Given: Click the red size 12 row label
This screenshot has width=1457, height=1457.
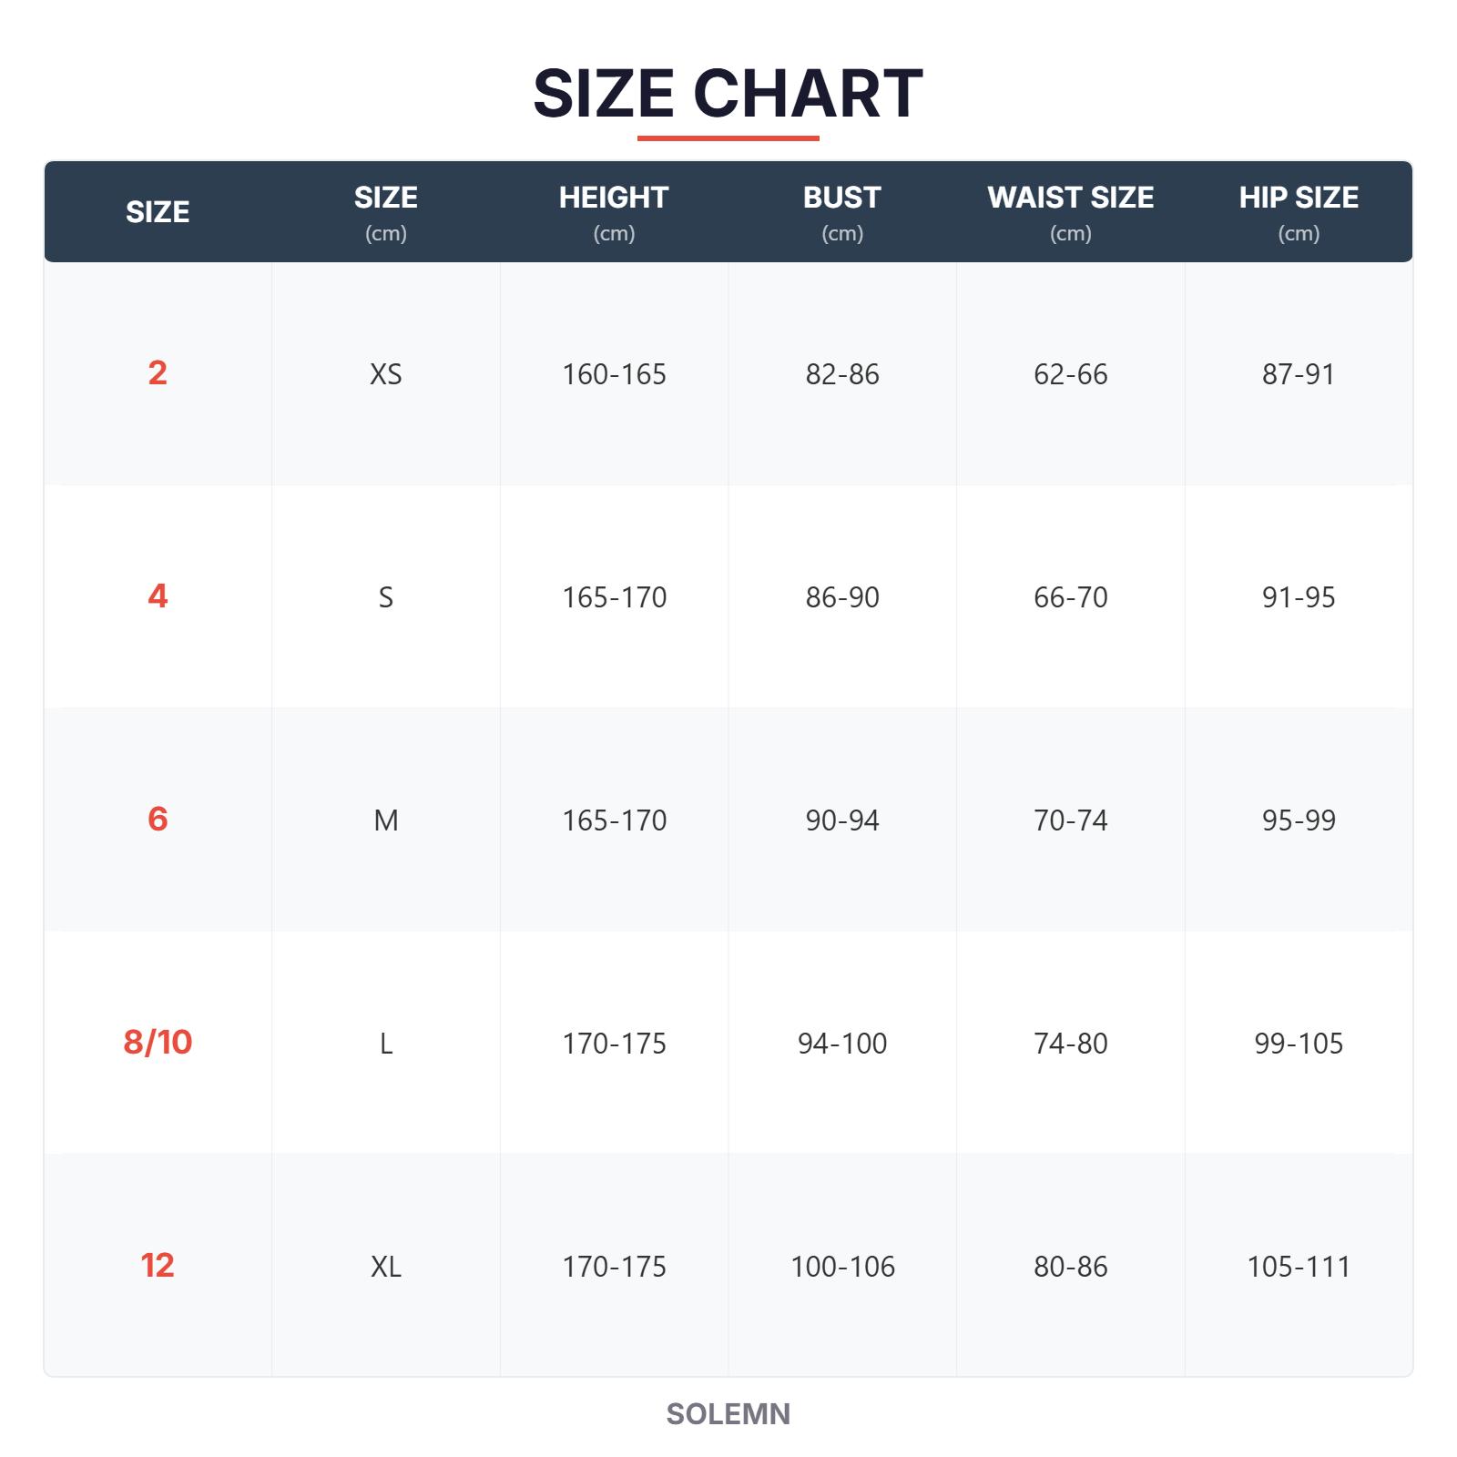Looking at the screenshot, I should 158,1266.
